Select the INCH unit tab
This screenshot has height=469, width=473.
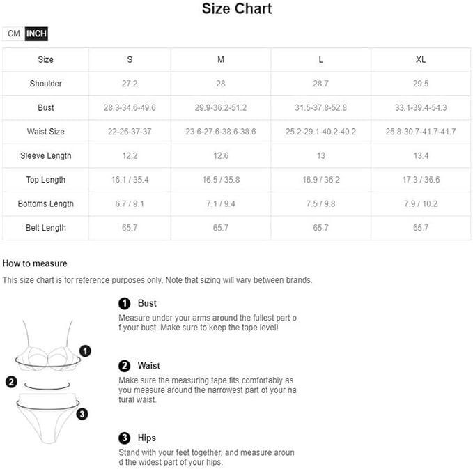coord(36,33)
